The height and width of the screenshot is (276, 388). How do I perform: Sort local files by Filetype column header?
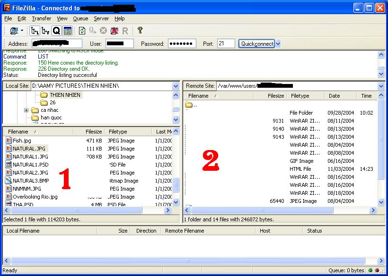tap(128, 132)
